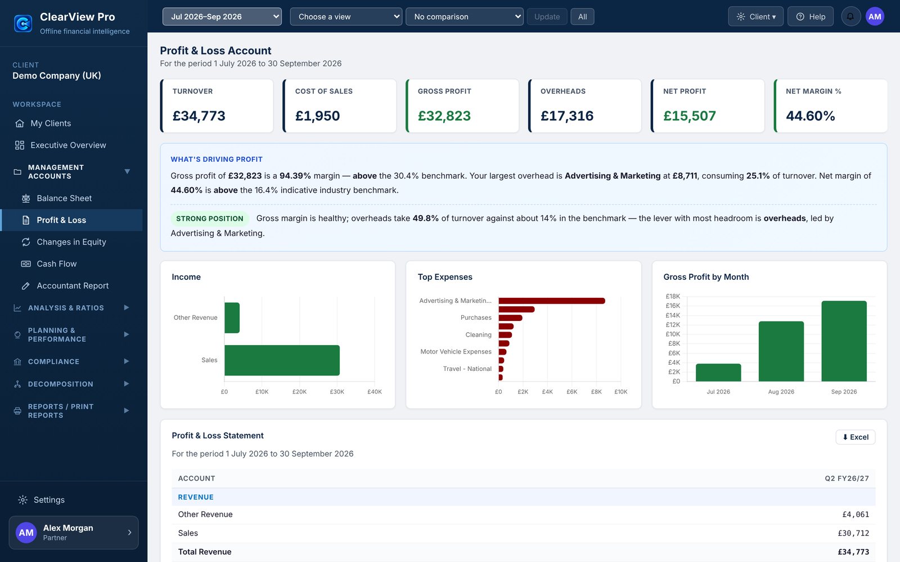Viewport: 900px width, 562px height.
Task: Click the Changes in Equity cycle icon
Action: click(x=26, y=242)
